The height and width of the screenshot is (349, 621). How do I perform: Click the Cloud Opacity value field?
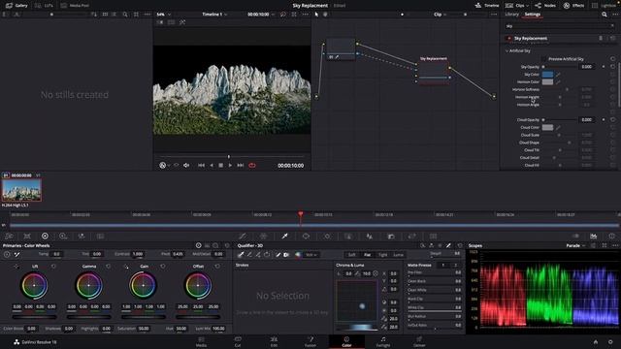pyautogui.click(x=586, y=120)
